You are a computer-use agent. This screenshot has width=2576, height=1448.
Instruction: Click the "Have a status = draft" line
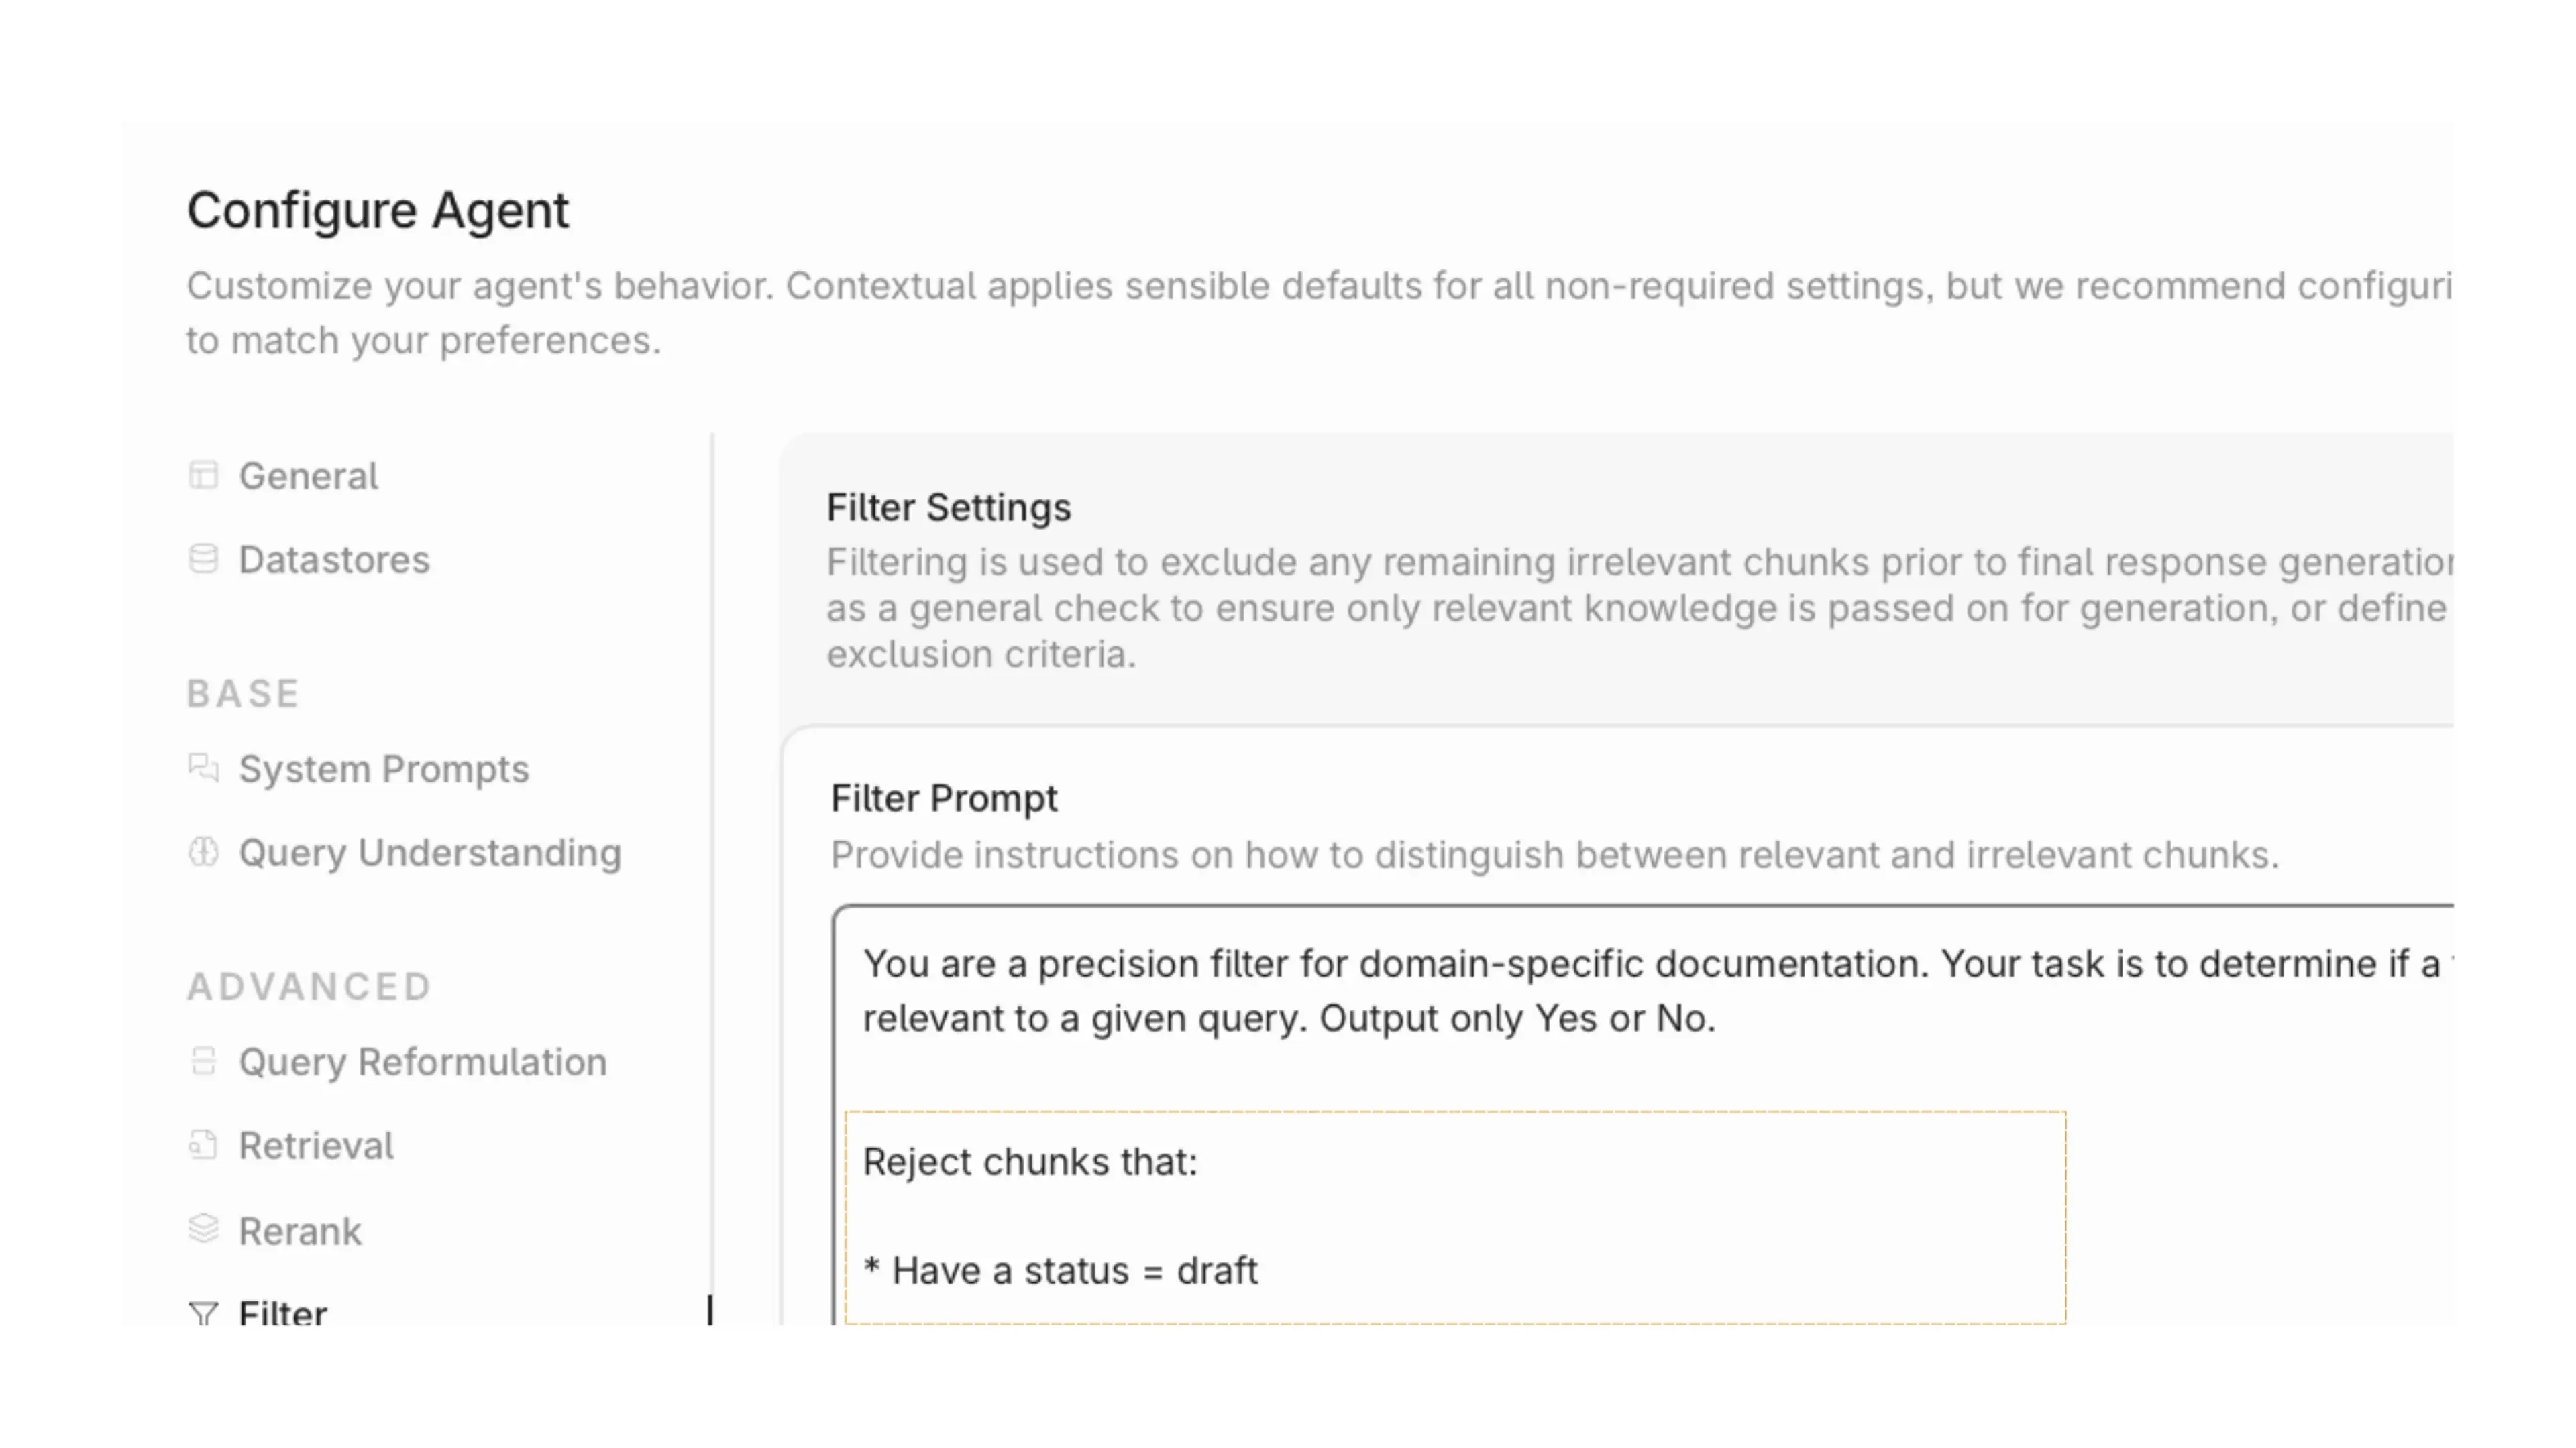point(1074,1271)
